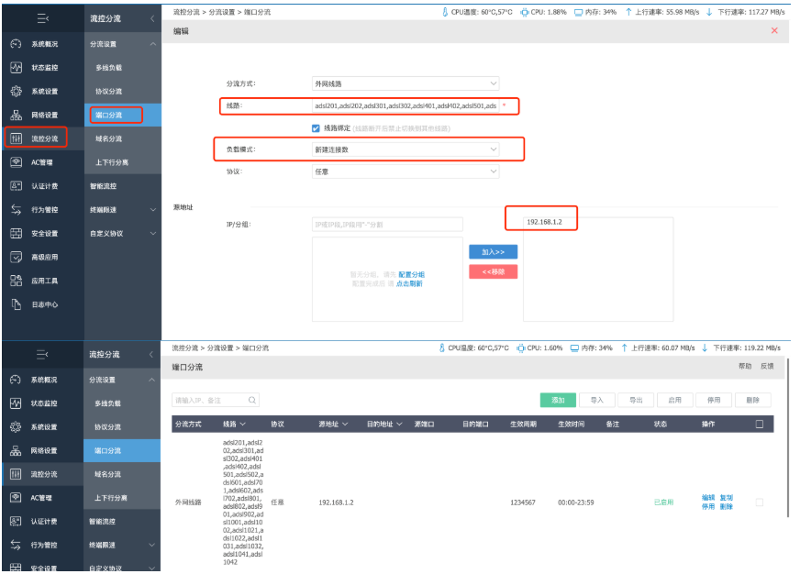Click blue 加入>> button
The height and width of the screenshot is (574, 800).
494,252
